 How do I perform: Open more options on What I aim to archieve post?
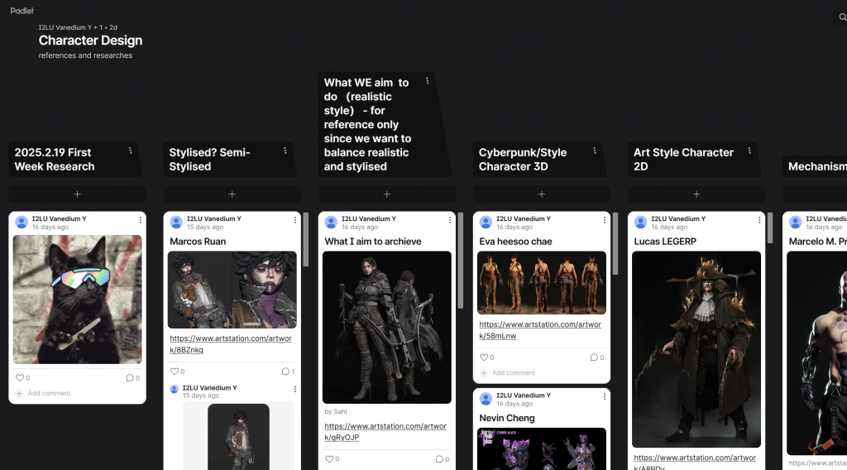pos(450,220)
